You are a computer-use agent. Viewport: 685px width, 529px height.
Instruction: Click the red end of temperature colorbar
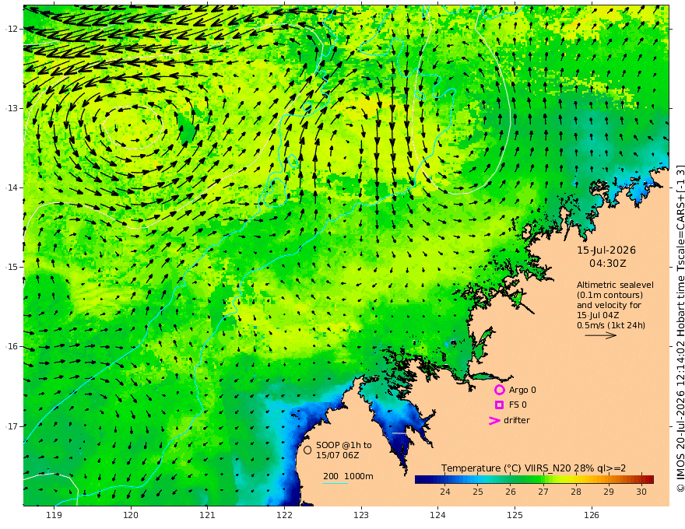click(649, 479)
